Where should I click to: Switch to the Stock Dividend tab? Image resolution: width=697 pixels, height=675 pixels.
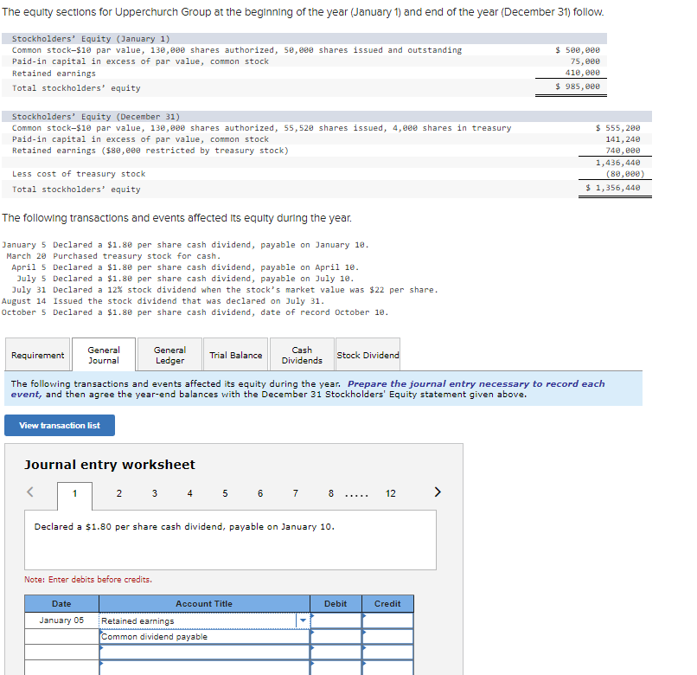(368, 355)
